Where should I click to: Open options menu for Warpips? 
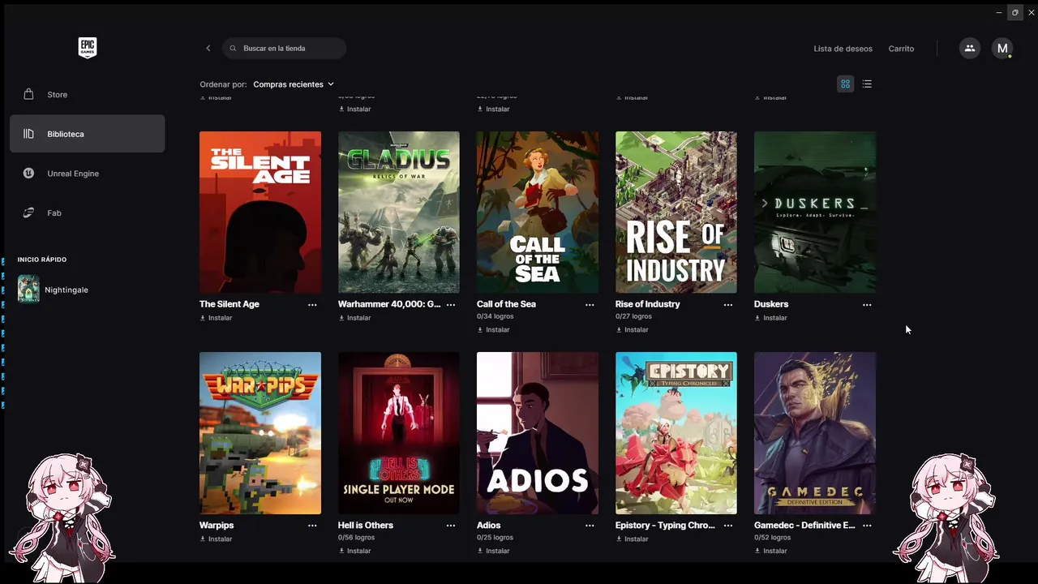312,526
